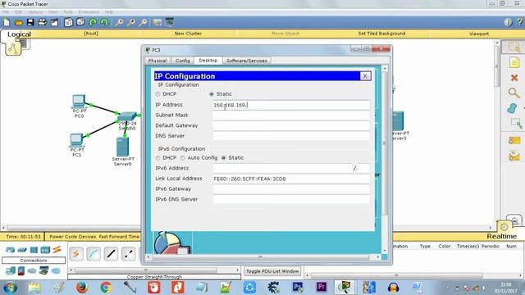
Task: Switch to the Config tab
Action: [x=182, y=61]
